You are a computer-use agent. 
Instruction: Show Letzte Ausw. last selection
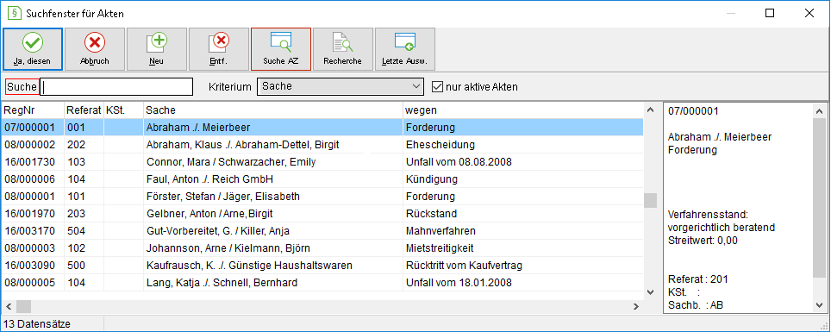click(405, 49)
